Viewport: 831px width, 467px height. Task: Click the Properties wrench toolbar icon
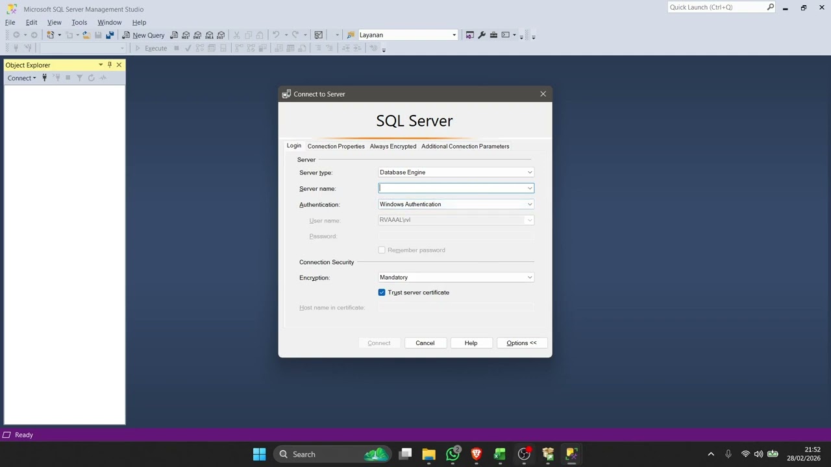click(482, 35)
